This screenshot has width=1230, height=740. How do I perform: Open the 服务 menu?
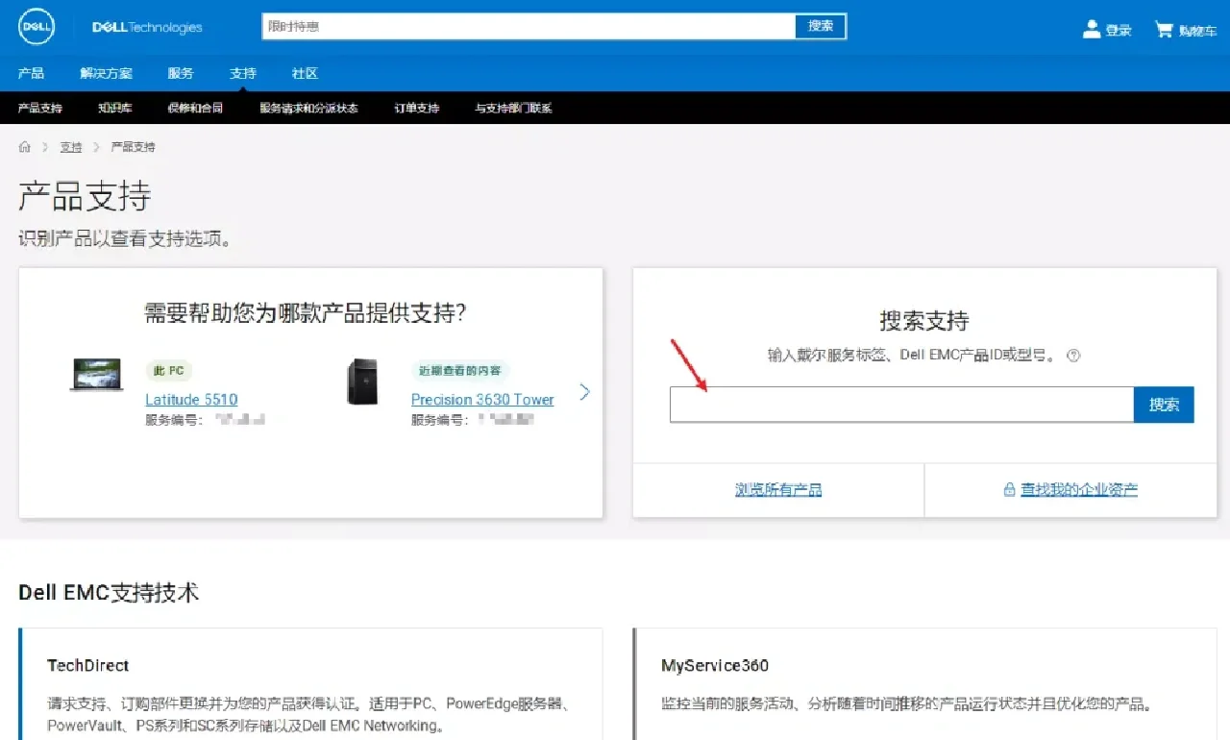pos(181,73)
